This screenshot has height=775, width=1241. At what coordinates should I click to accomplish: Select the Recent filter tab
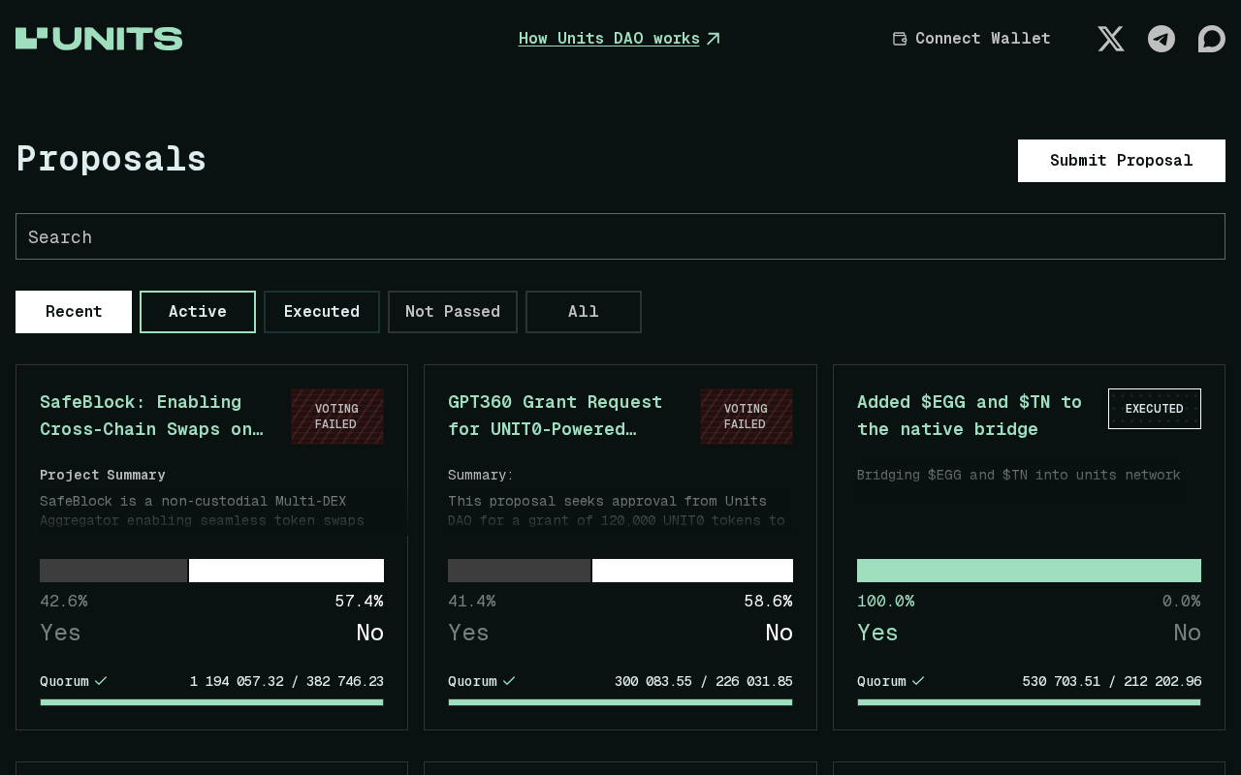coord(74,312)
